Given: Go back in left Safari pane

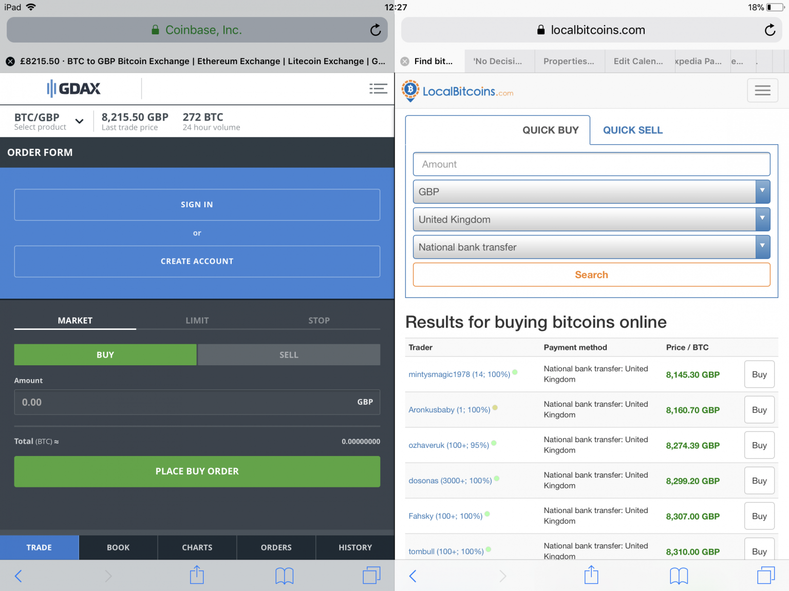Looking at the screenshot, I should click(18, 576).
